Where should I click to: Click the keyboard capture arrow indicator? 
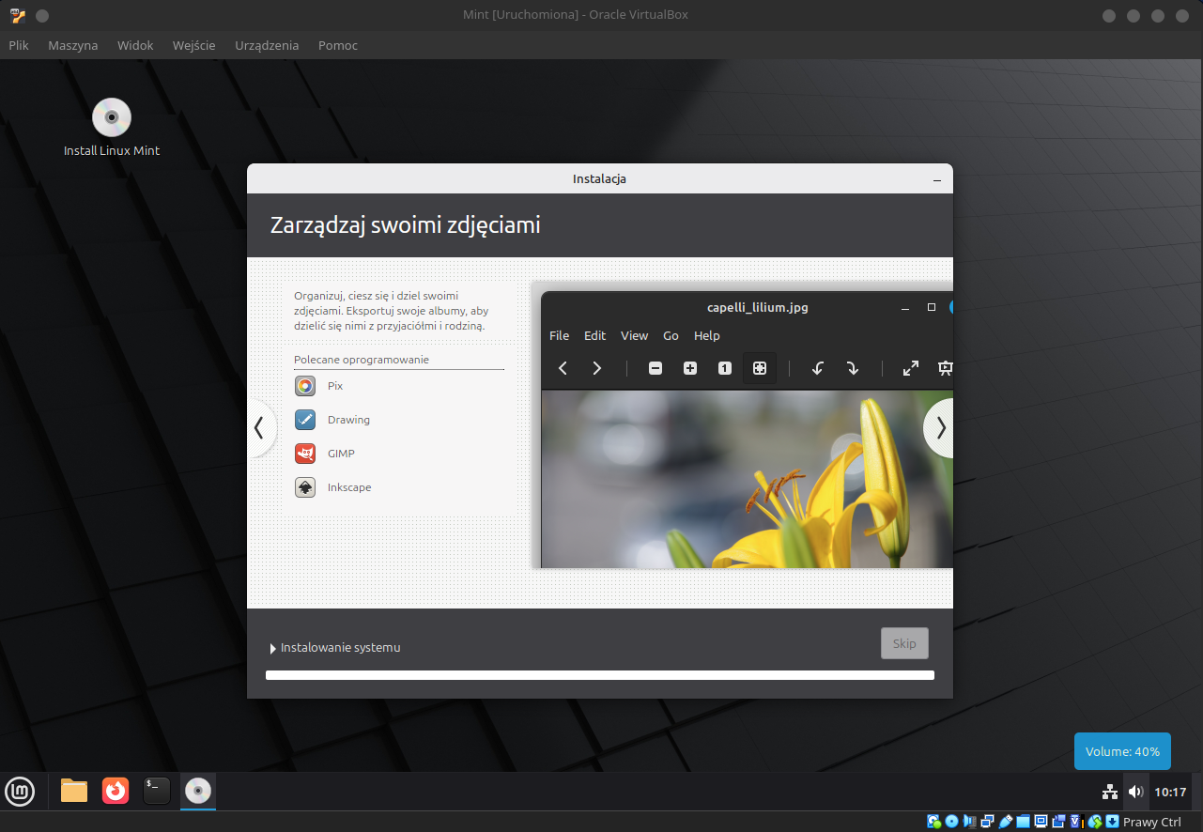[x=1113, y=822]
